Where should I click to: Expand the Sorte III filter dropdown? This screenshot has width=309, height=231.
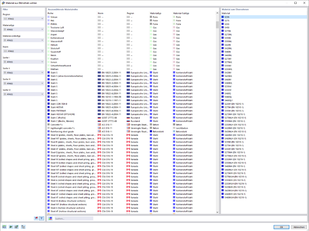(x=23, y=83)
